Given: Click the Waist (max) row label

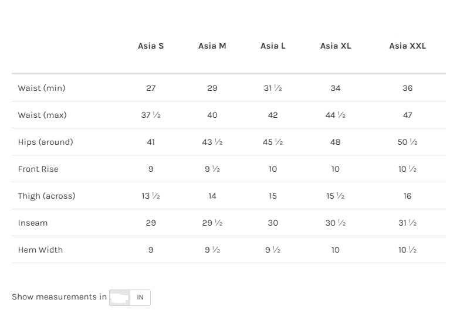Looking at the screenshot, I should pyautogui.click(x=42, y=115).
